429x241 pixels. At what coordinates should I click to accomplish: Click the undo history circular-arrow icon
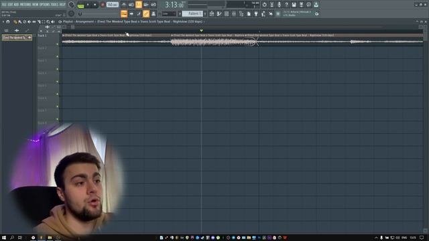pos(264,5)
